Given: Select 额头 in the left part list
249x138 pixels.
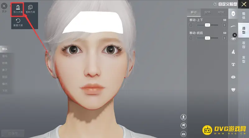Looking at the screenshot, I should coord(5,49).
